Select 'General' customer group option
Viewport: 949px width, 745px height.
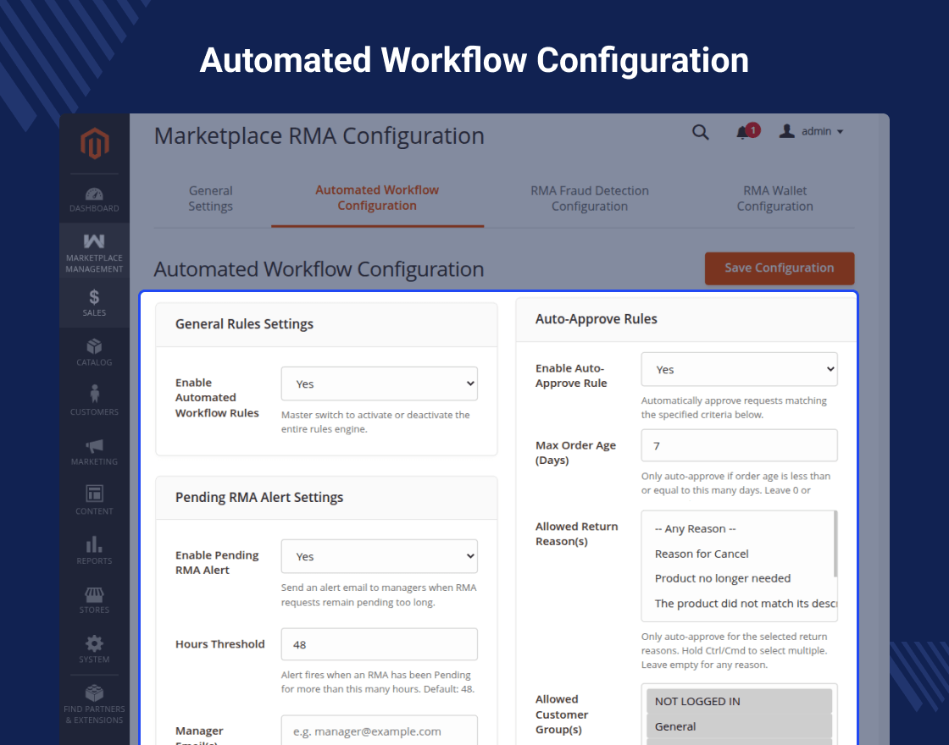tap(739, 726)
